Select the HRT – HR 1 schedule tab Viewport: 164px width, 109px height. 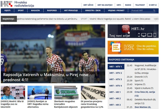point(115,92)
